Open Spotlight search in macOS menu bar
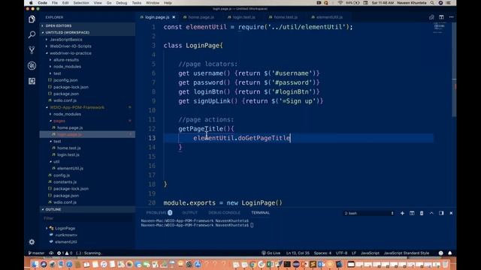This screenshot has width=481, height=270. point(432,3)
